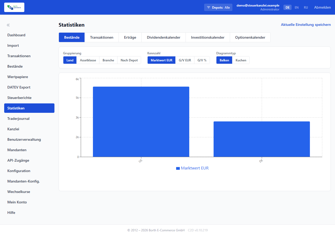Viewport: 335px width, 235px height.
Task: Click the Borth Commerce logo
Action: click(x=14, y=7)
